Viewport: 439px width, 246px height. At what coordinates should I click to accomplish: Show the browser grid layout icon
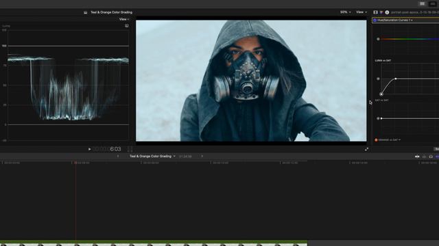(423, 3)
